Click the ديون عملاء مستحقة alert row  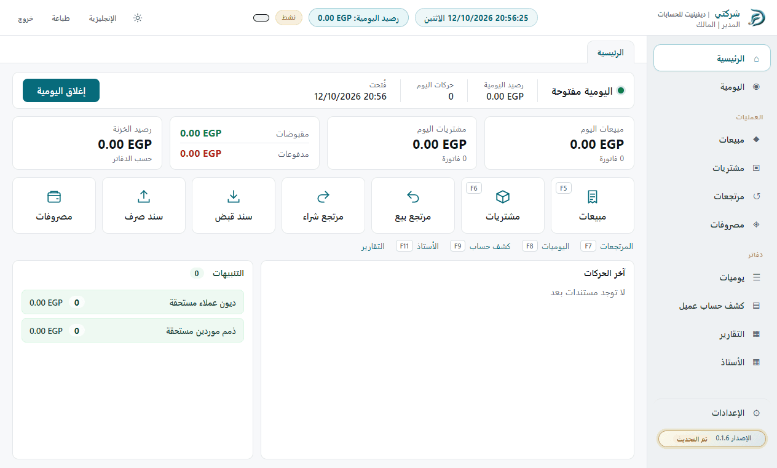click(133, 302)
